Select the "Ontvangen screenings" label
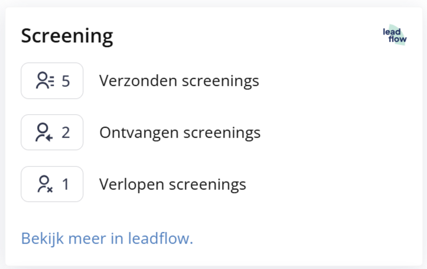 coord(180,132)
